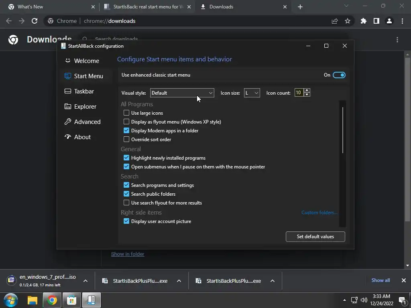Viewport: 411px width, 308px height.
Task: Enable Override sort order
Action: pos(126,139)
